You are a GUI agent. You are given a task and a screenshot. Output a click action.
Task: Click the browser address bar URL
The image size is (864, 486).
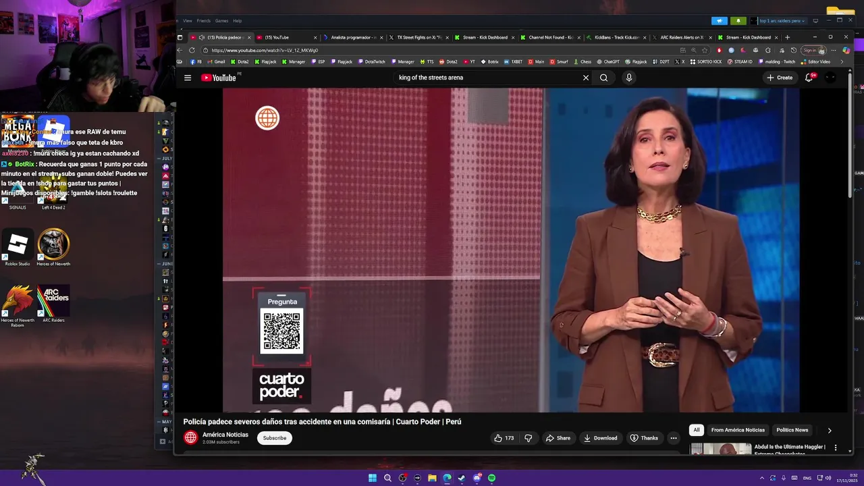[265, 50]
